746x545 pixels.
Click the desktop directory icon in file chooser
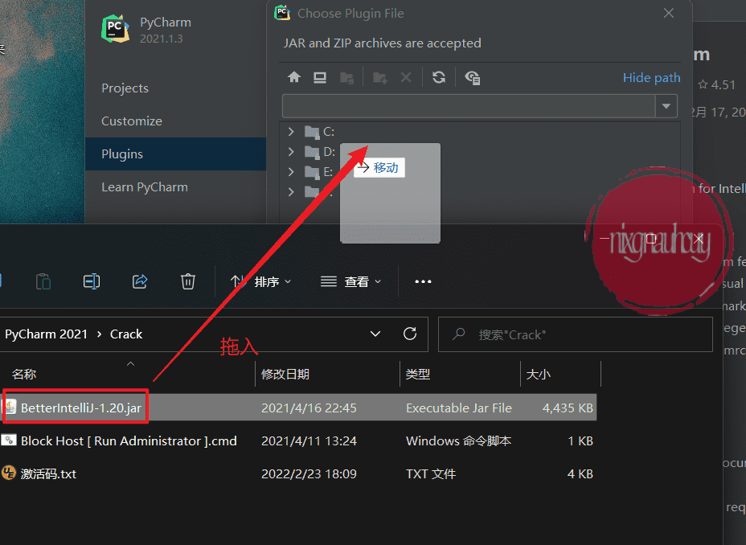coord(320,77)
